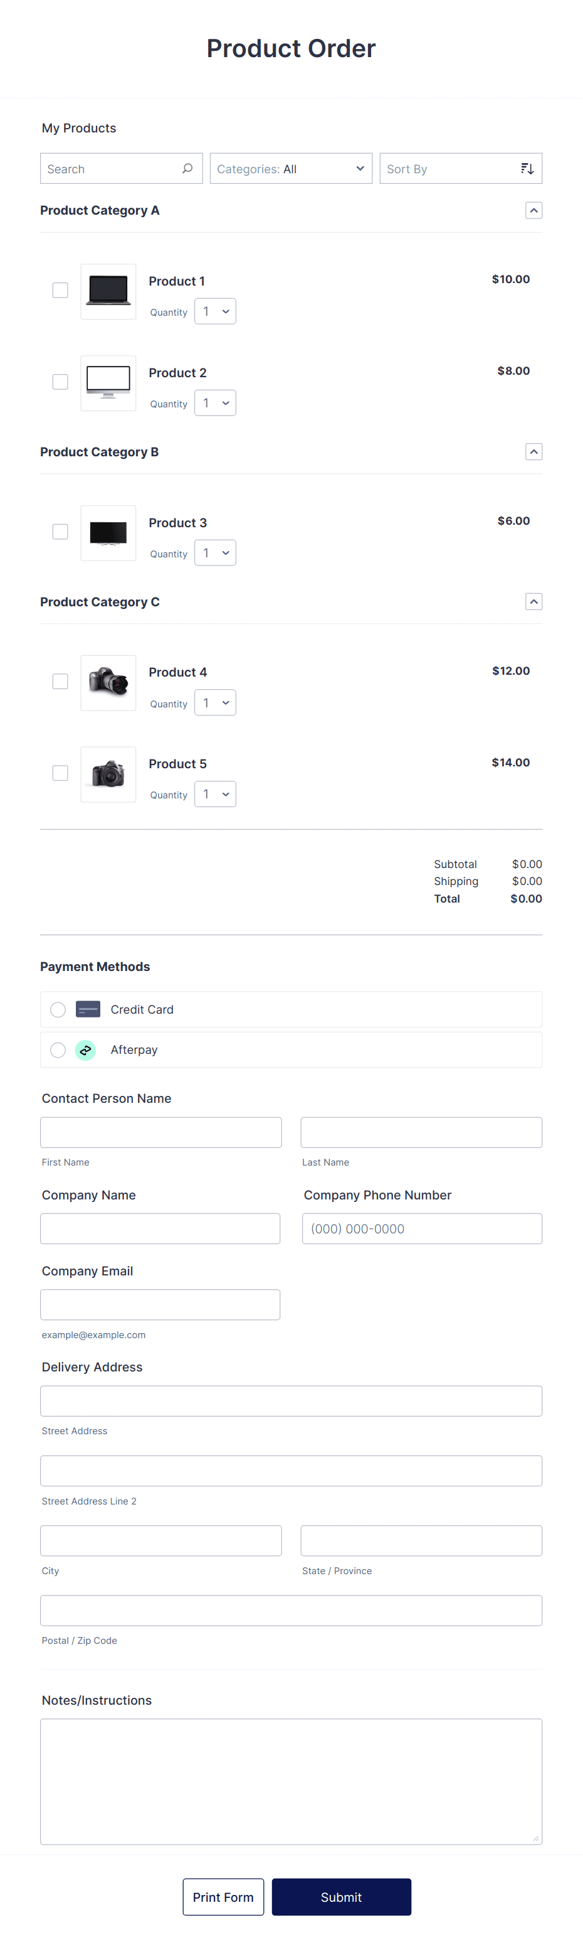Viewport: 583px width, 1947px height.
Task: Open the quantity dropdown for Product 3
Action: point(214,552)
